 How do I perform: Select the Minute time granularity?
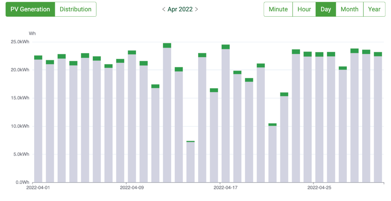[x=278, y=9]
